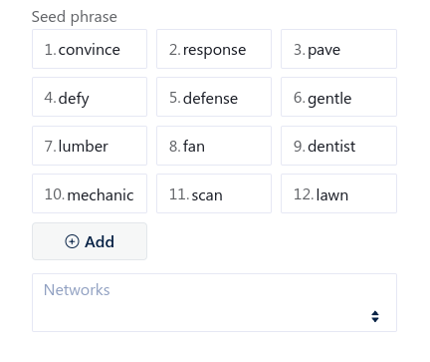
Task: Select seed word field 2 response
Action: pyautogui.click(x=214, y=49)
